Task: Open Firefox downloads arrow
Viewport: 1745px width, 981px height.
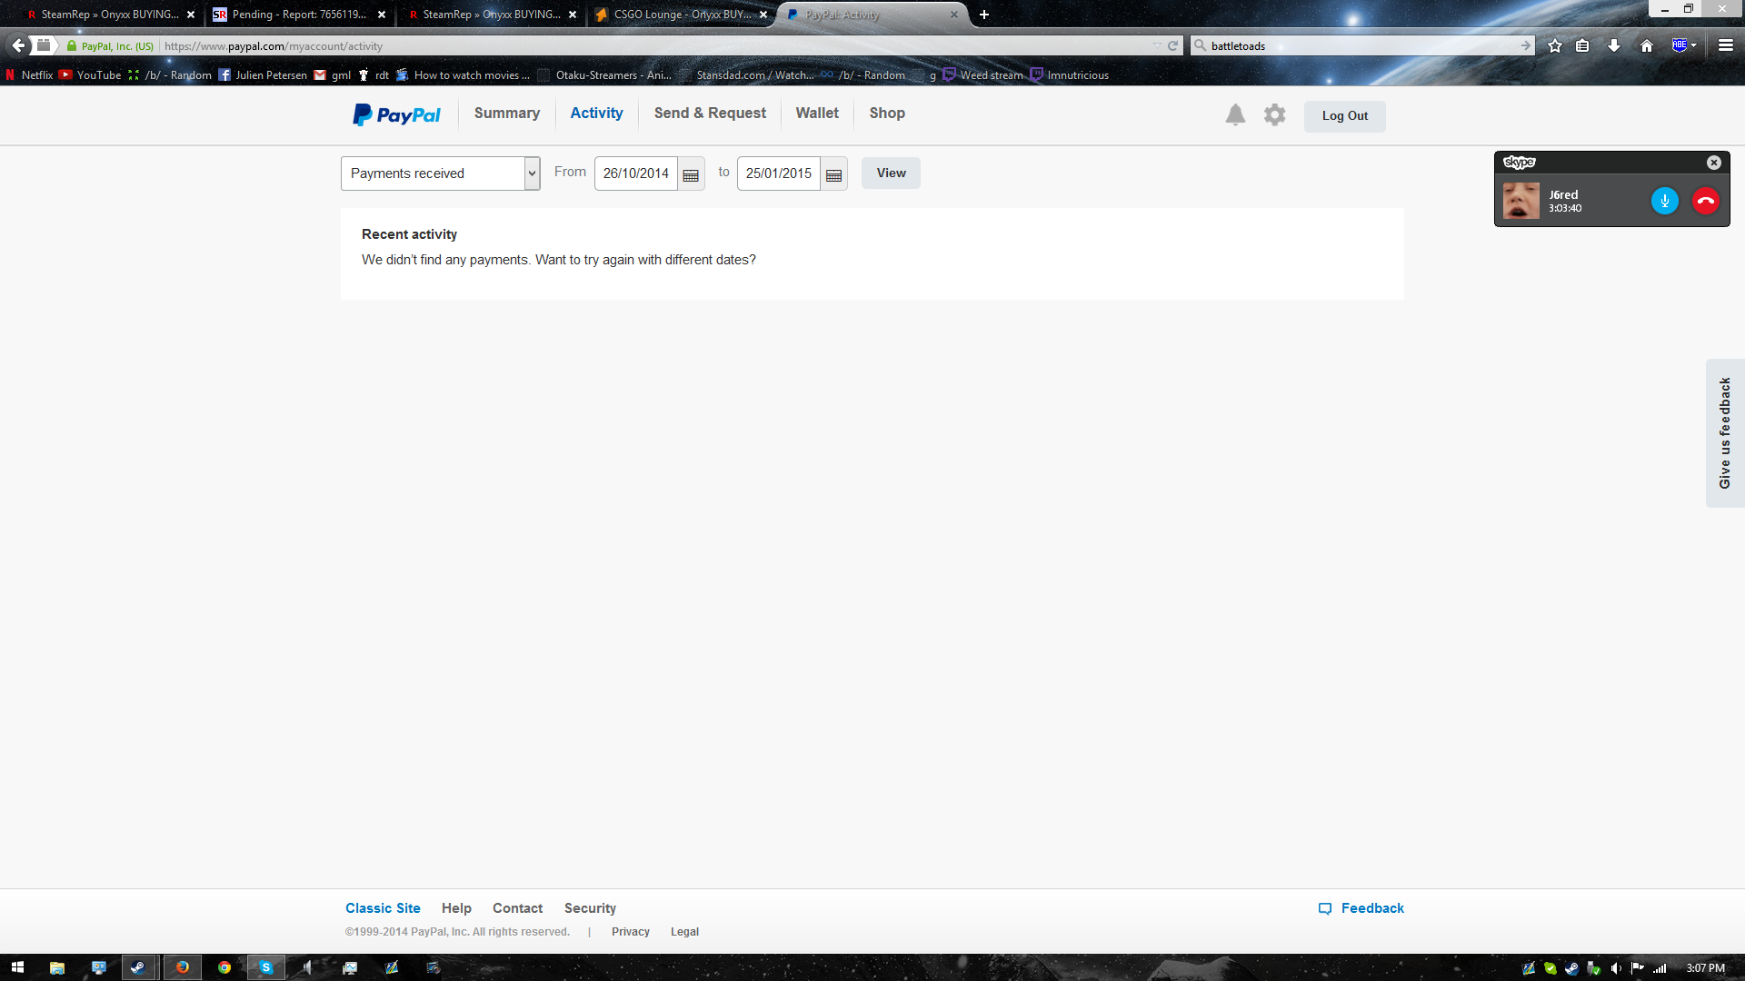Action: point(1614,45)
